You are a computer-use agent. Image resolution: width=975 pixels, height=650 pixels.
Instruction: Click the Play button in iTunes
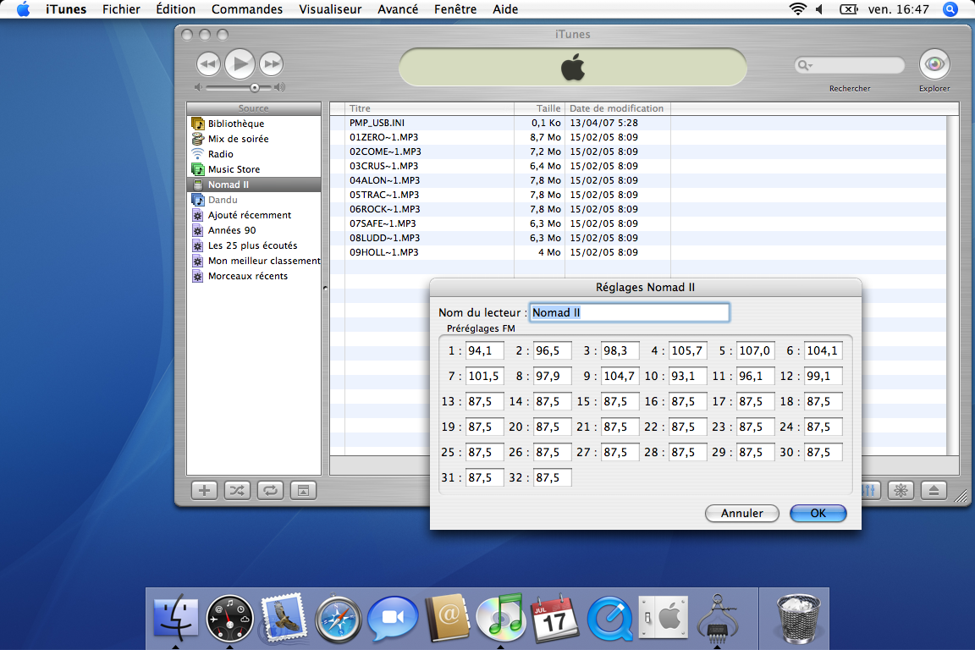(240, 63)
